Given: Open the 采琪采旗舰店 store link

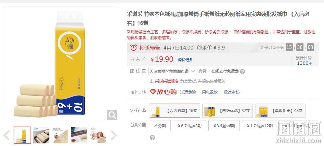Looking at the screenshot, I should pyautogui.click(x=167, y=81).
